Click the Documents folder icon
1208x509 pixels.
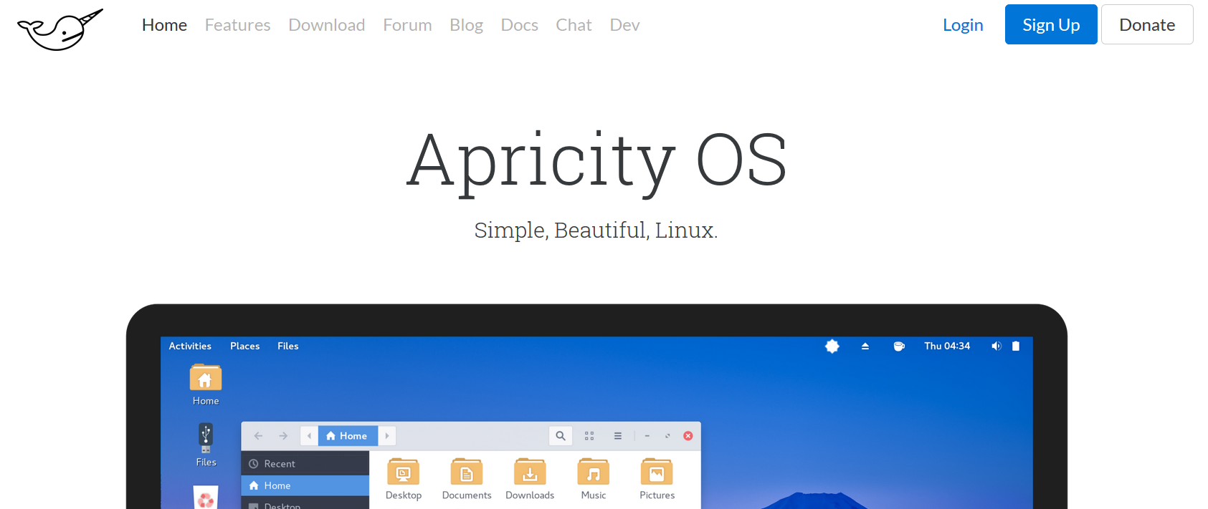467,473
